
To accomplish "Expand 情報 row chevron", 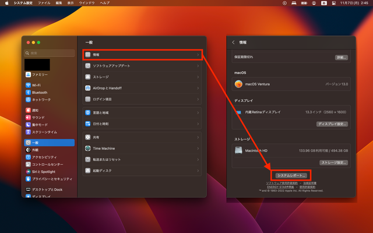I will [198, 55].
